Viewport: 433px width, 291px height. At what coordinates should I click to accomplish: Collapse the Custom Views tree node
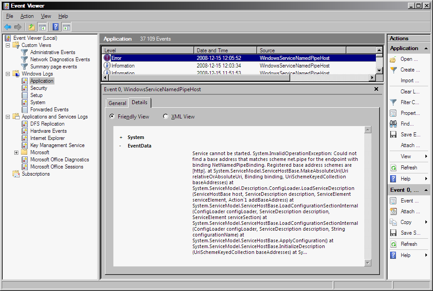[8, 45]
